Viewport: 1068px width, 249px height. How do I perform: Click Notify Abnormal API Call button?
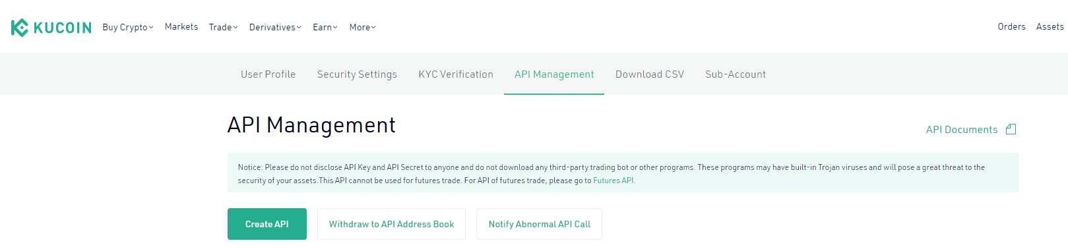pyautogui.click(x=539, y=224)
